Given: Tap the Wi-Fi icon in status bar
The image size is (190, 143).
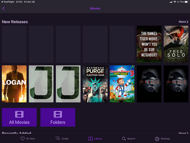Looking at the screenshot, I should click(x=175, y=2).
